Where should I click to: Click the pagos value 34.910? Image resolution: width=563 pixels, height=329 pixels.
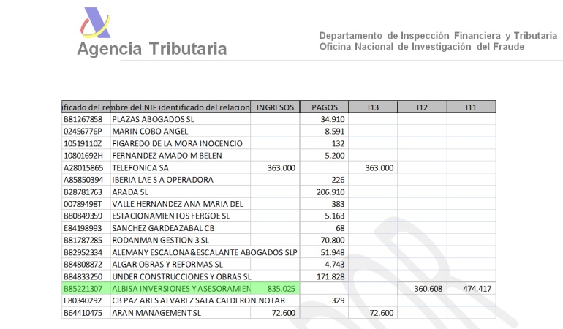pyautogui.click(x=333, y=119)
